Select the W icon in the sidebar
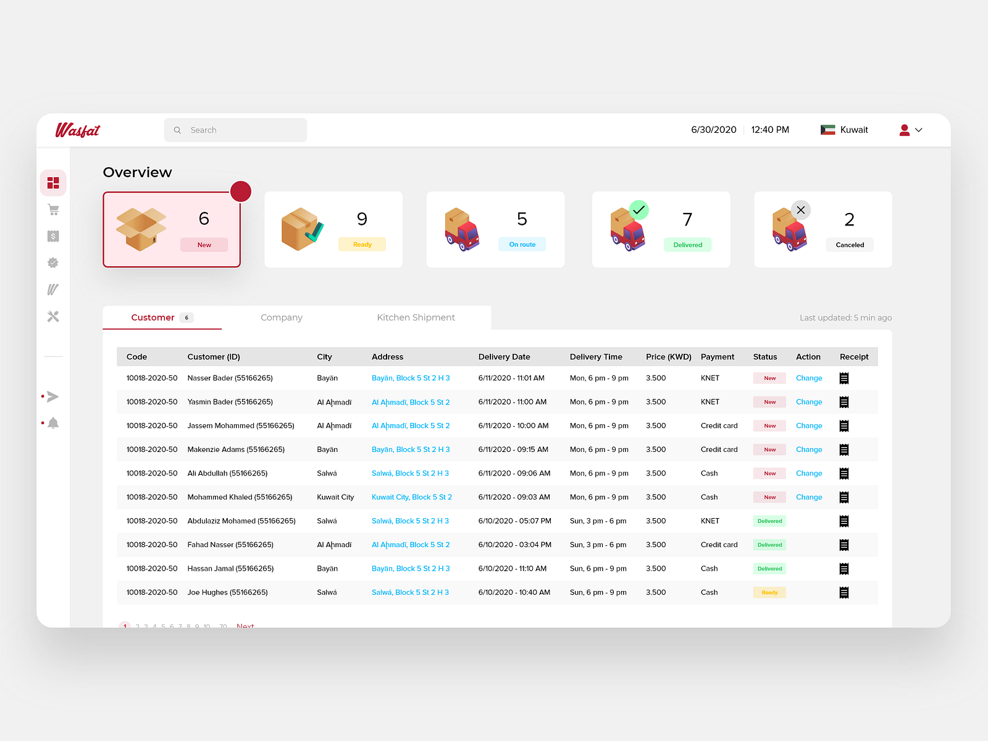Viewport: 988px width, 741px height. coord(53,290)
